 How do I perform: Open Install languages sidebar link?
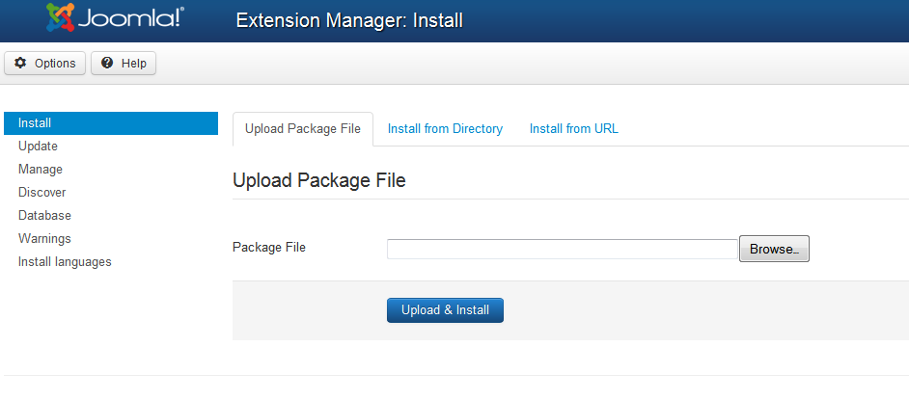point(65,262)
